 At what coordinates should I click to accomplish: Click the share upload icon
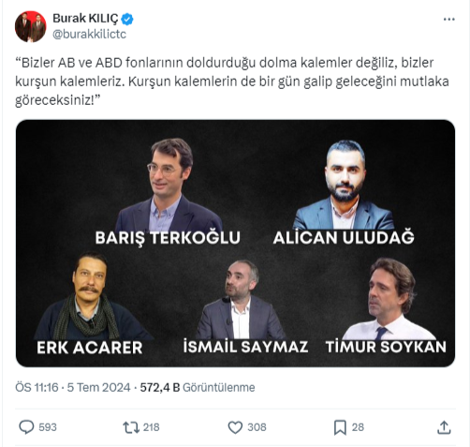(x=444, y=427)
